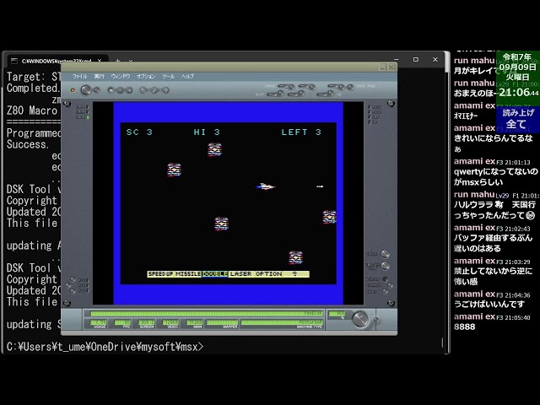Open the ウィンドウ menu in the emulator
The width and height of the screenshot is (540, 405).
(x=121, y=76)
